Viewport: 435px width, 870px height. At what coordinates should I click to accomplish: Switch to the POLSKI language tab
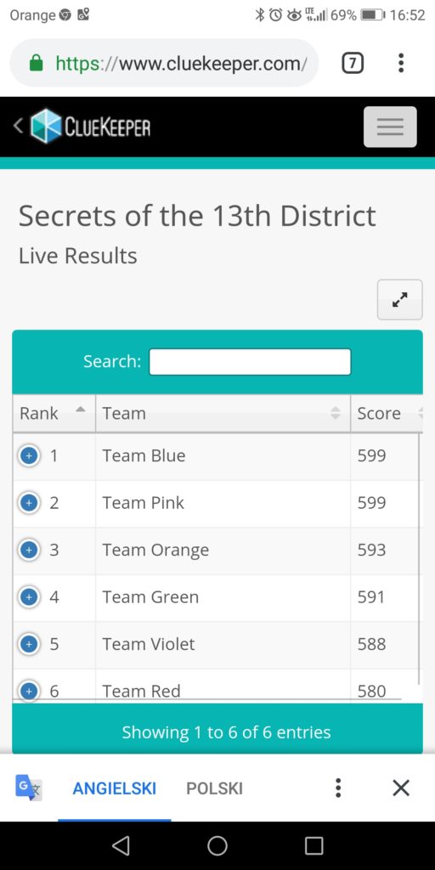[x=215, y=788]
